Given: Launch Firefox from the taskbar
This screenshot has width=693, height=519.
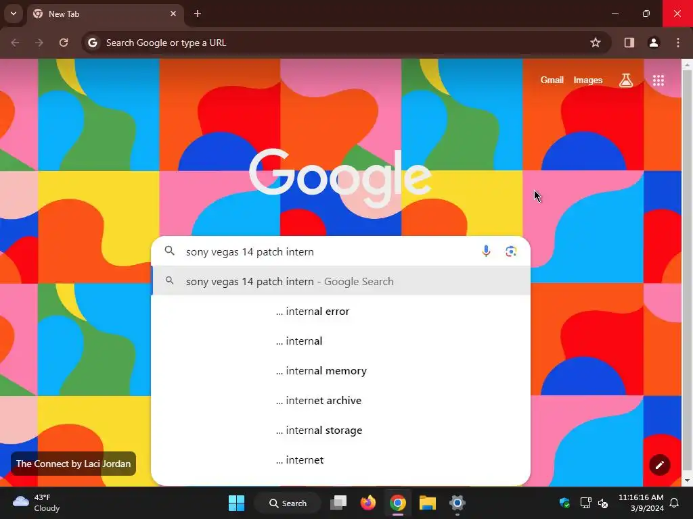Looking at the screenshot, I should point(367,503).
